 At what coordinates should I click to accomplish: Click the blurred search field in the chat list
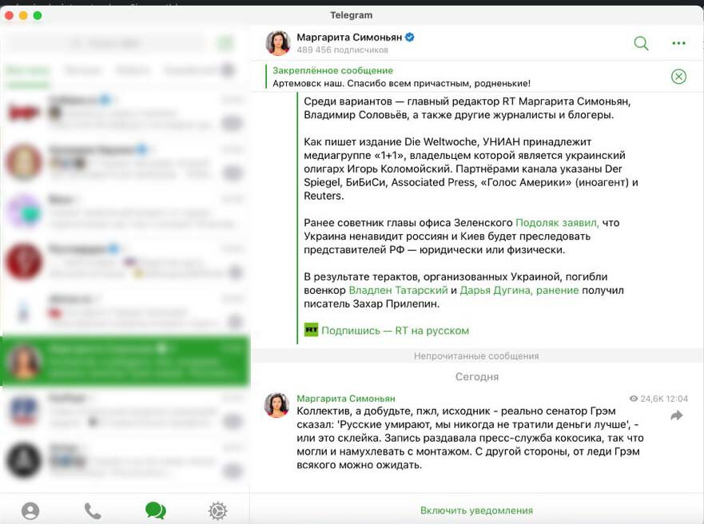tap(106, 43)
